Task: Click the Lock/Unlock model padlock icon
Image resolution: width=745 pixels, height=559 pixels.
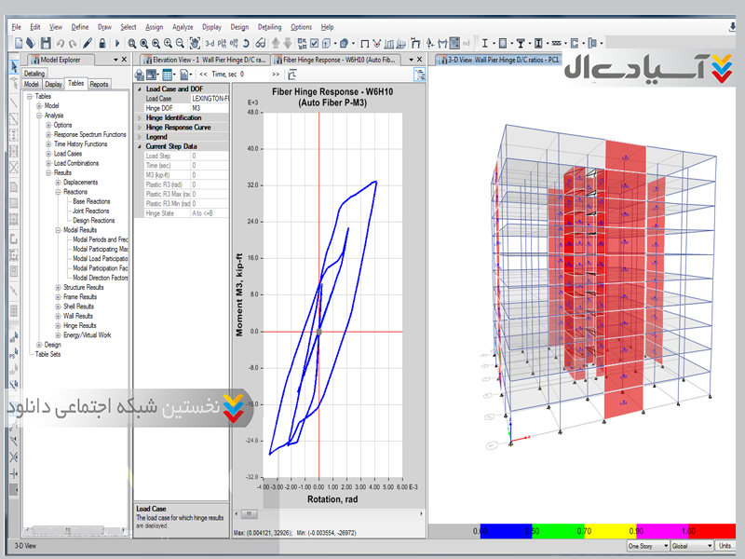Action: 102,43
